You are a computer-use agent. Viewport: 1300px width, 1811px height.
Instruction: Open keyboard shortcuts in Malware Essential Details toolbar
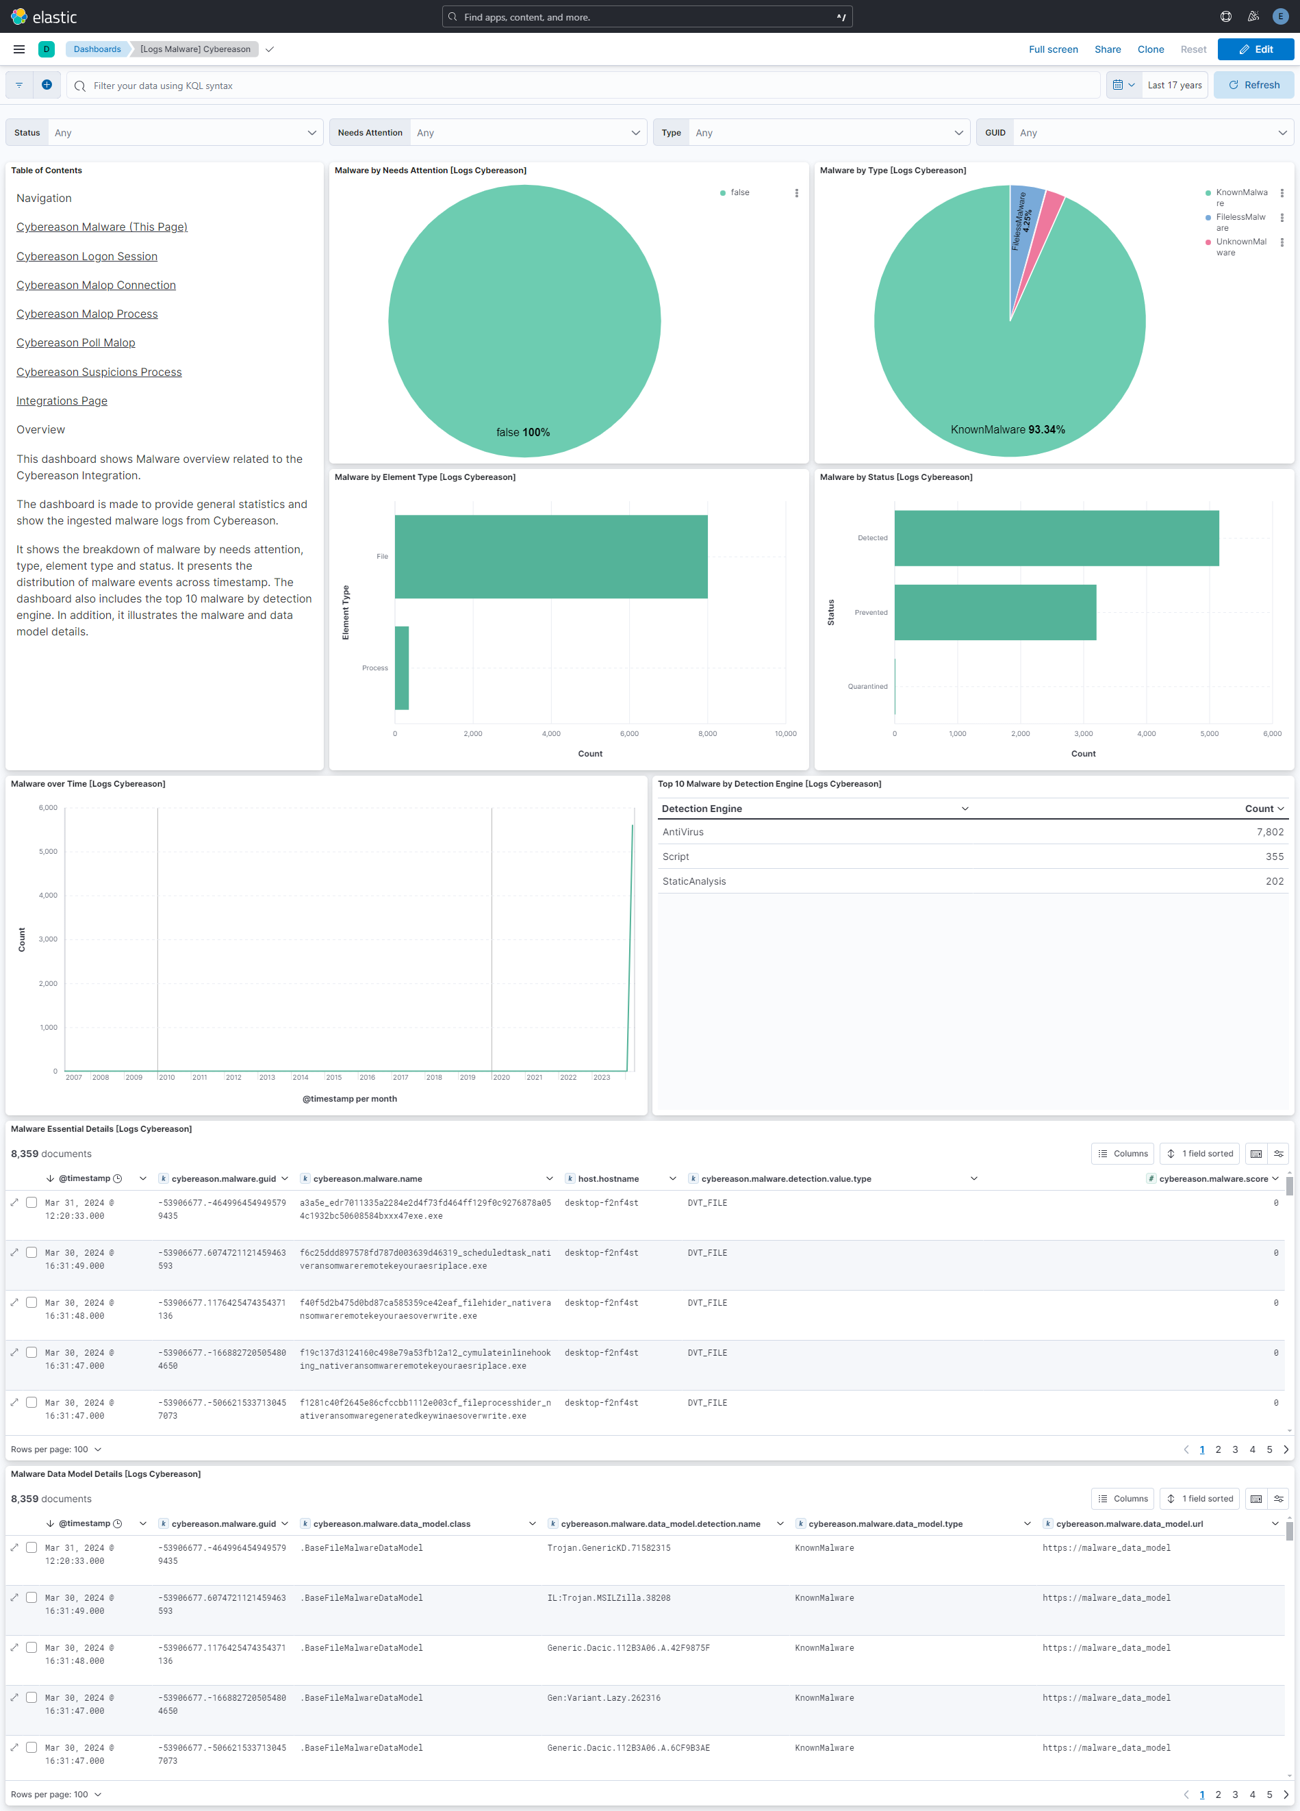1256,1153
